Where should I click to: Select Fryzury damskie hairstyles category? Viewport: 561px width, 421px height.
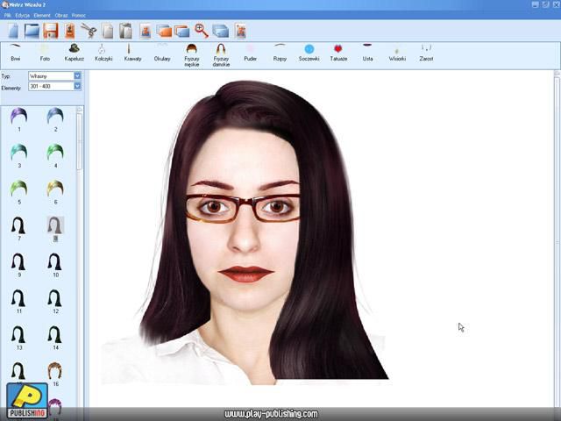click(221, 53)
